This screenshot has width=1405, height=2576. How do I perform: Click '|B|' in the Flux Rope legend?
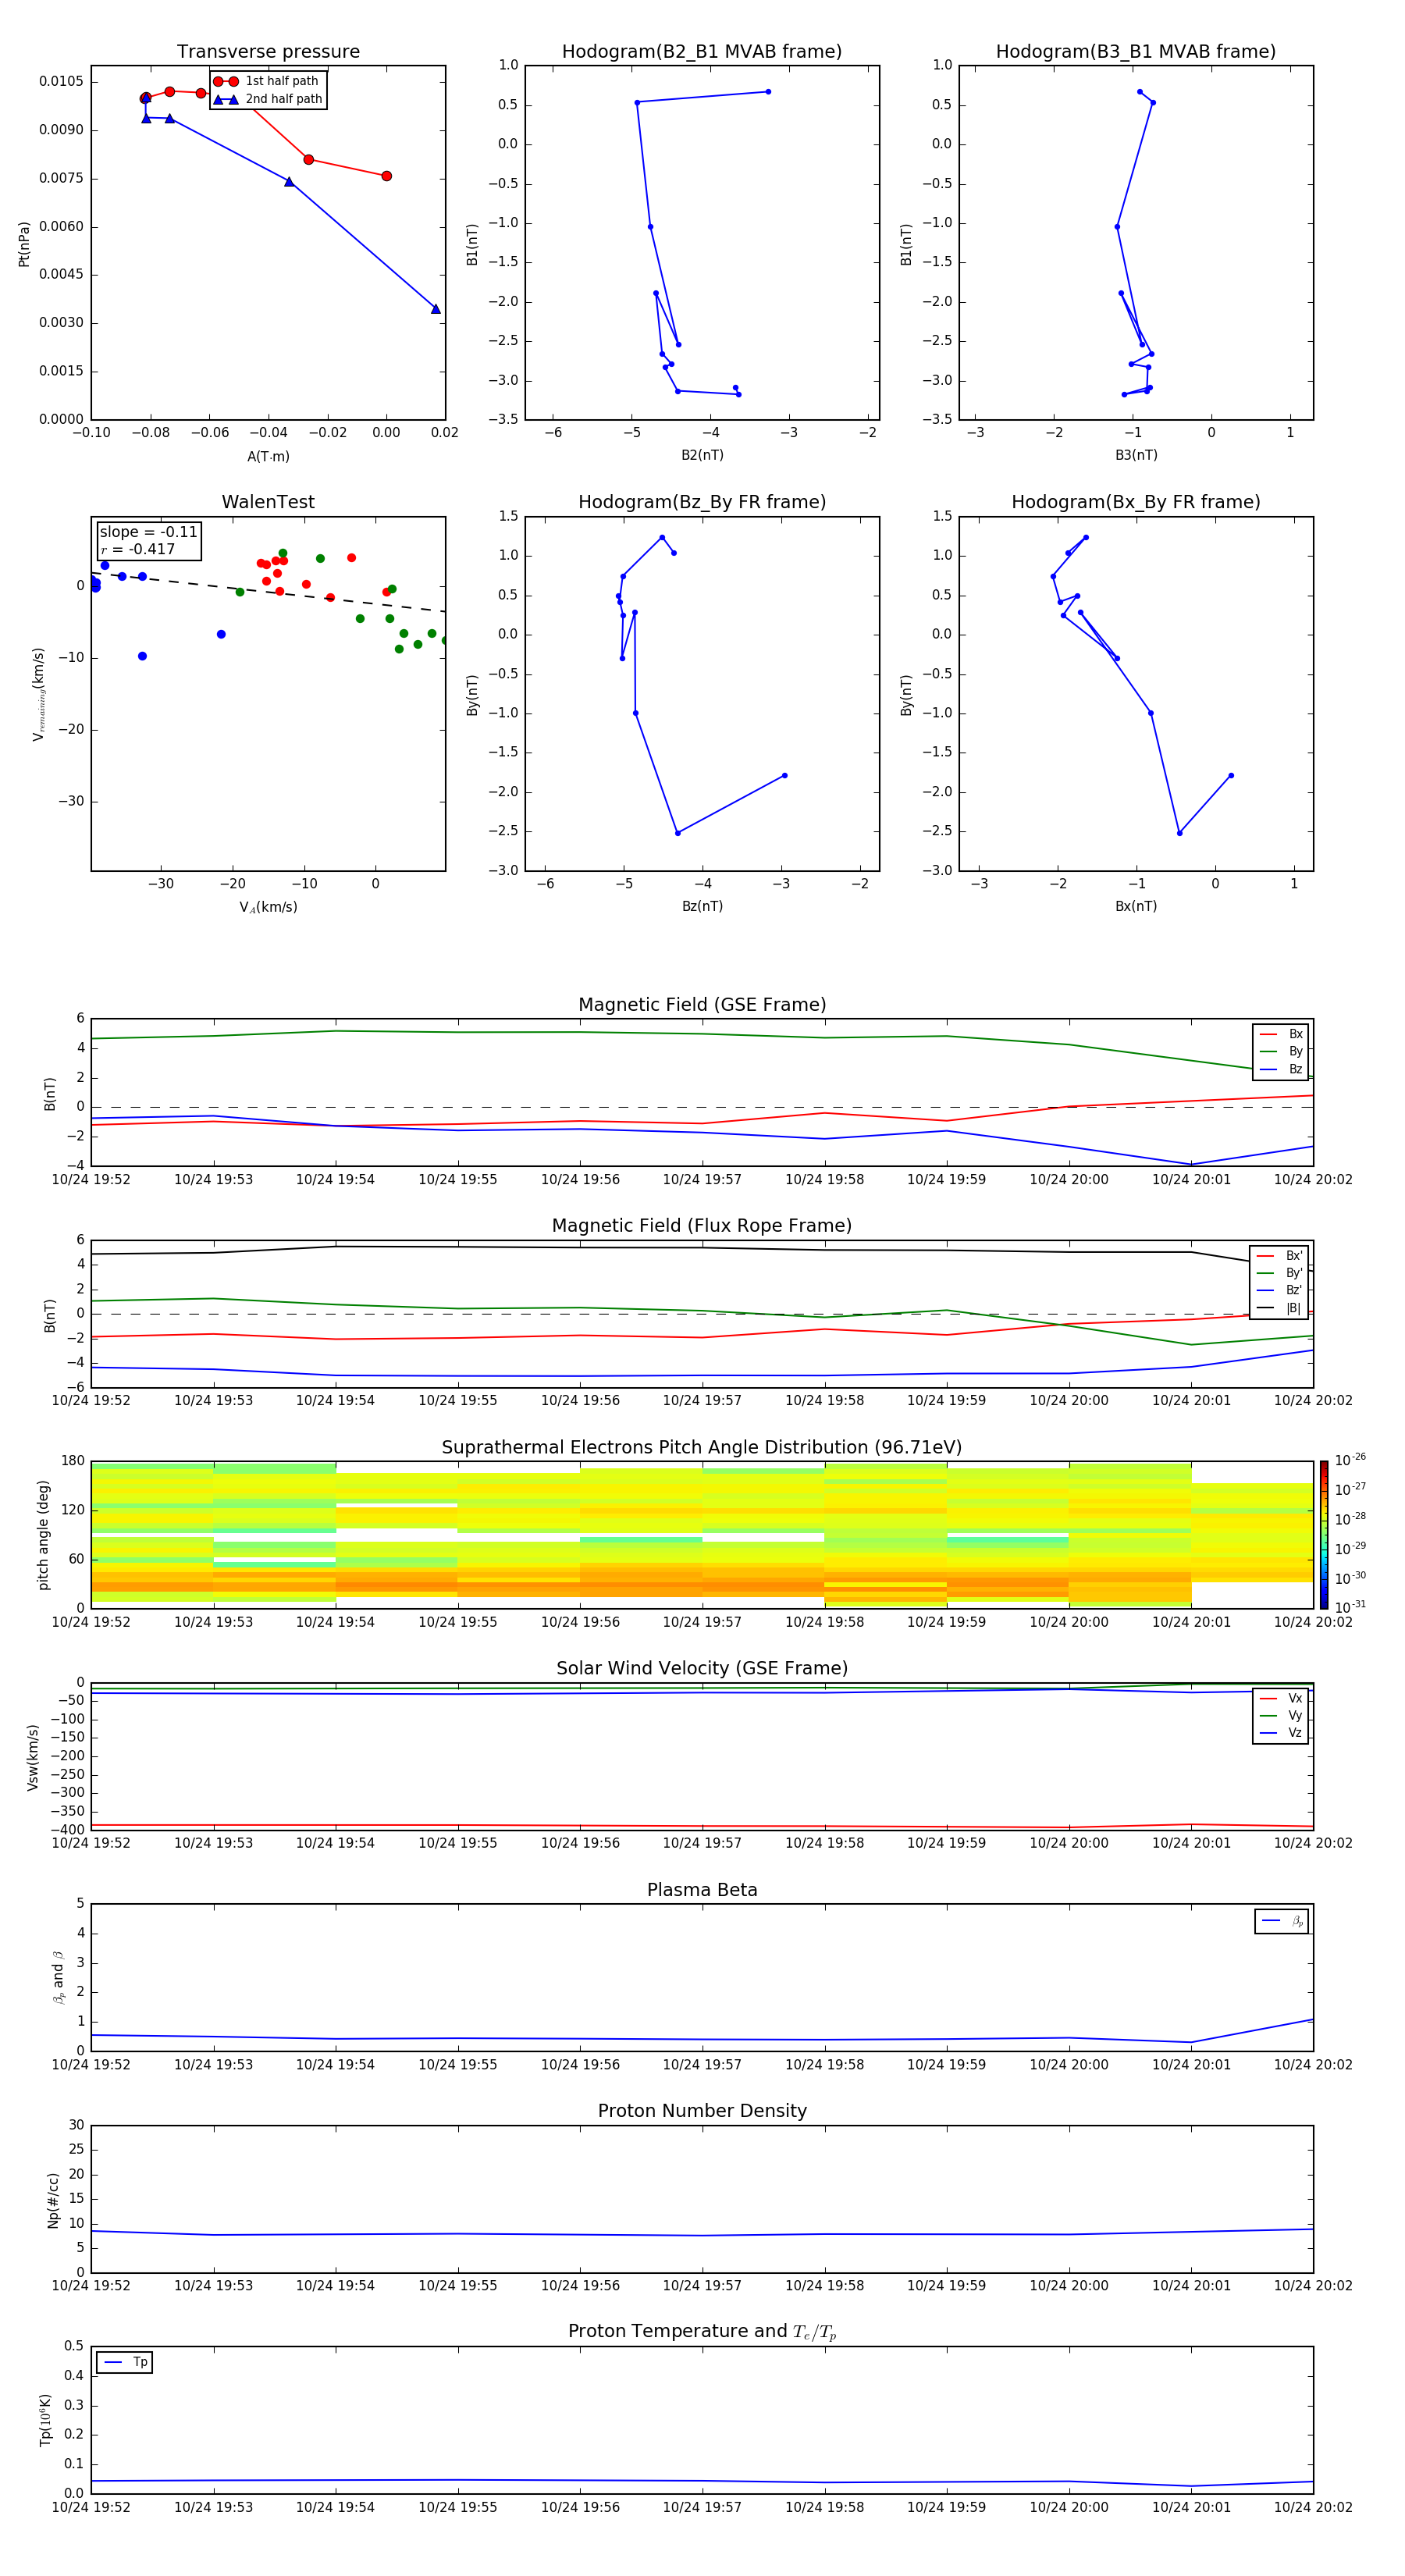[1294, 1308]
